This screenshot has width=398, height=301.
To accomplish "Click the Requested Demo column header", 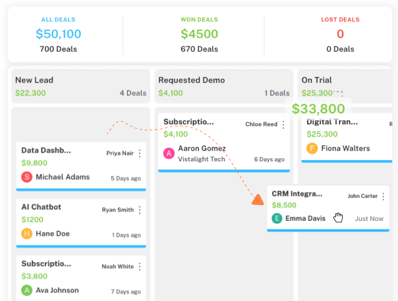I will [191, 80].
